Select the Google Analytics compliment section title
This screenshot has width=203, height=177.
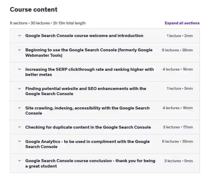(88, 144)
